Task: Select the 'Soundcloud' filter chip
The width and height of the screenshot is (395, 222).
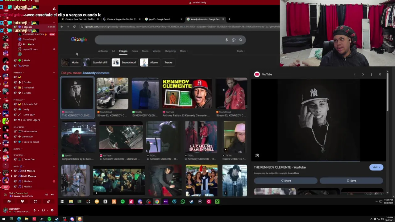Action: pos(124,62)
